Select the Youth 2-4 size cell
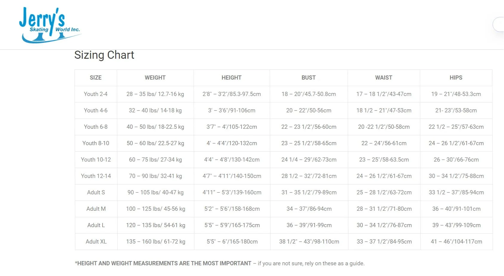The width and height of the screenshot is (504, 276). (96, 94)
